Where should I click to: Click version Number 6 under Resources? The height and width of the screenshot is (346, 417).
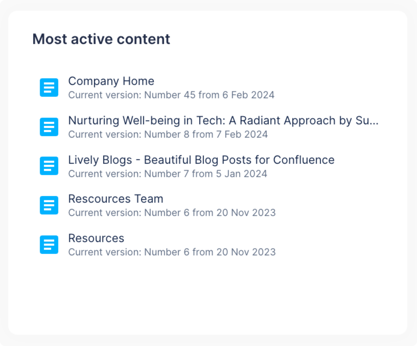point(172,252)
